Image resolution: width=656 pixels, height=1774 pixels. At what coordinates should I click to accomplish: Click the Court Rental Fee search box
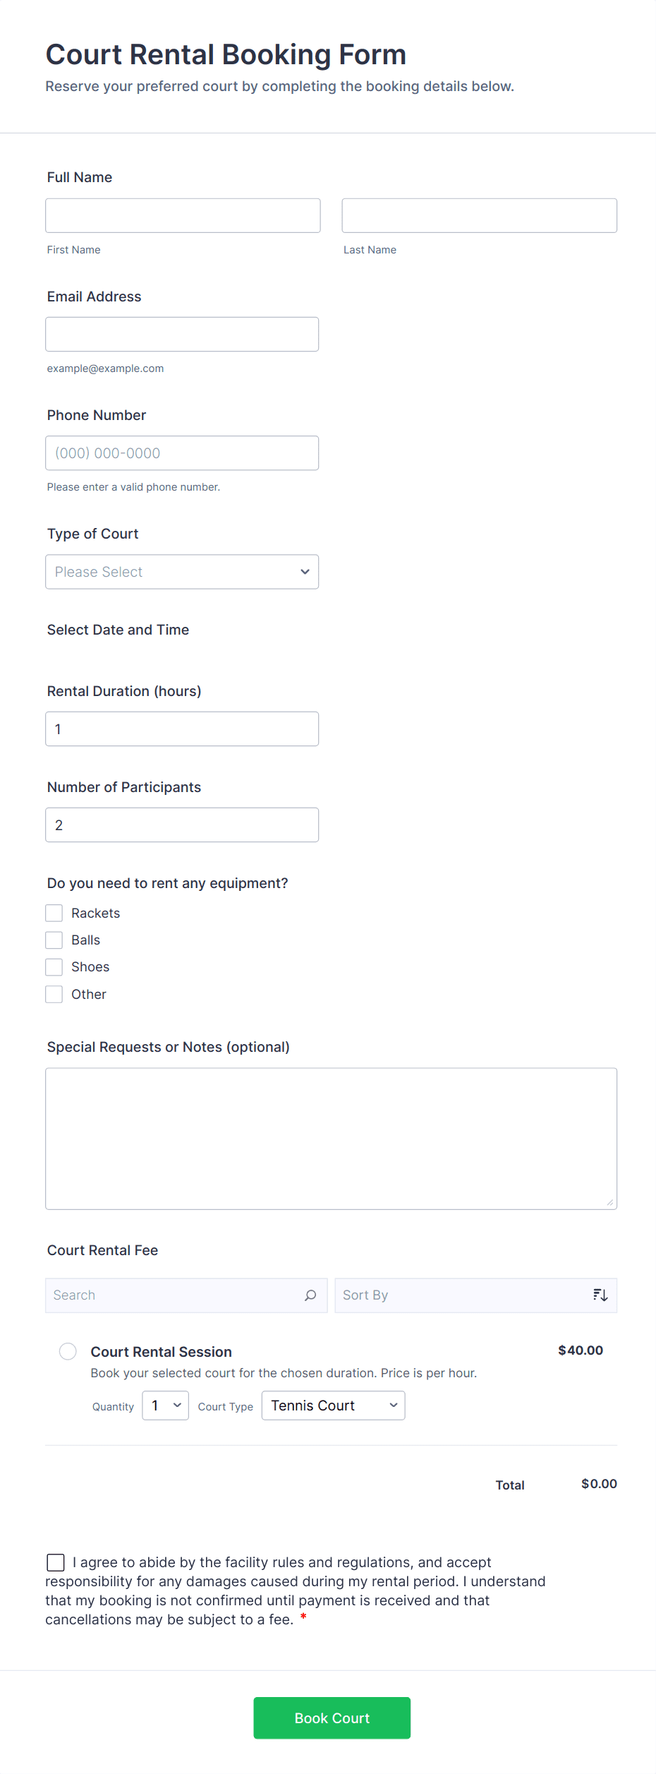point(176,1295)
